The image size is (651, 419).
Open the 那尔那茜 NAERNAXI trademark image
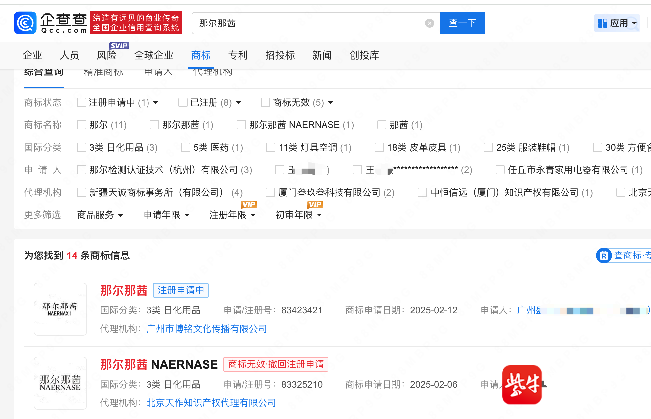click(x=60, y=309)
